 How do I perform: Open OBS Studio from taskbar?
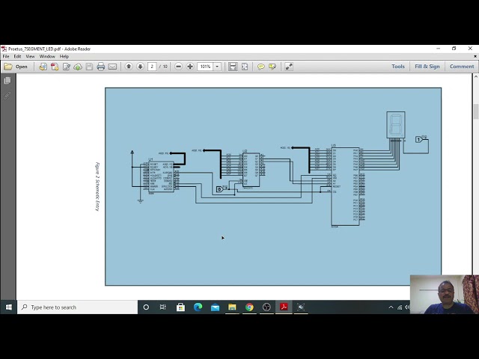[x=266, y=307]
